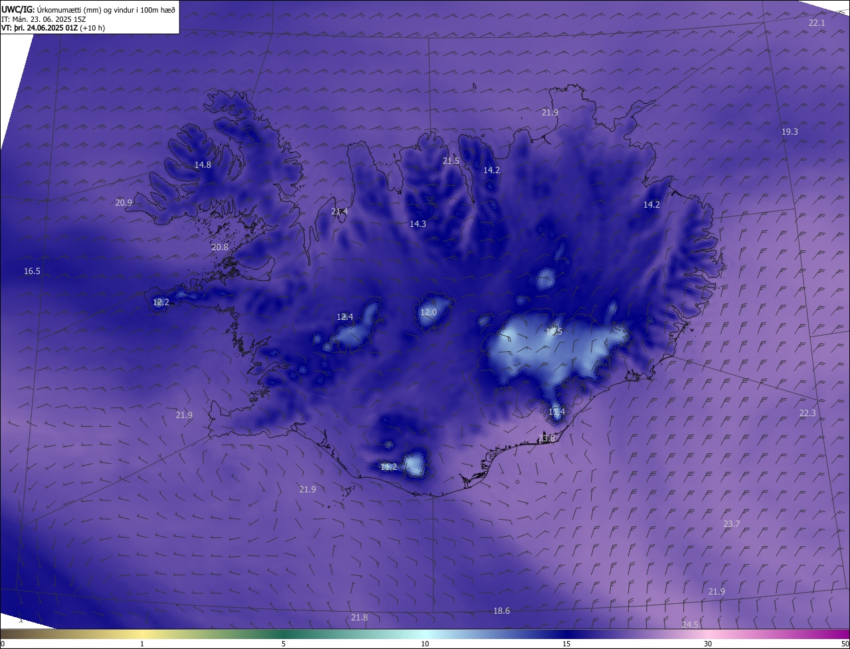Click the "IT: Mán. 23. 06. 2025 15Z" line

click(x=44, y=19)
